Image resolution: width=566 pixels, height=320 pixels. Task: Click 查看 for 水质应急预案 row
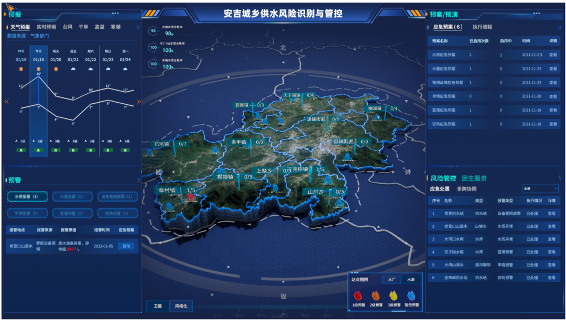(x=553, y=55)
